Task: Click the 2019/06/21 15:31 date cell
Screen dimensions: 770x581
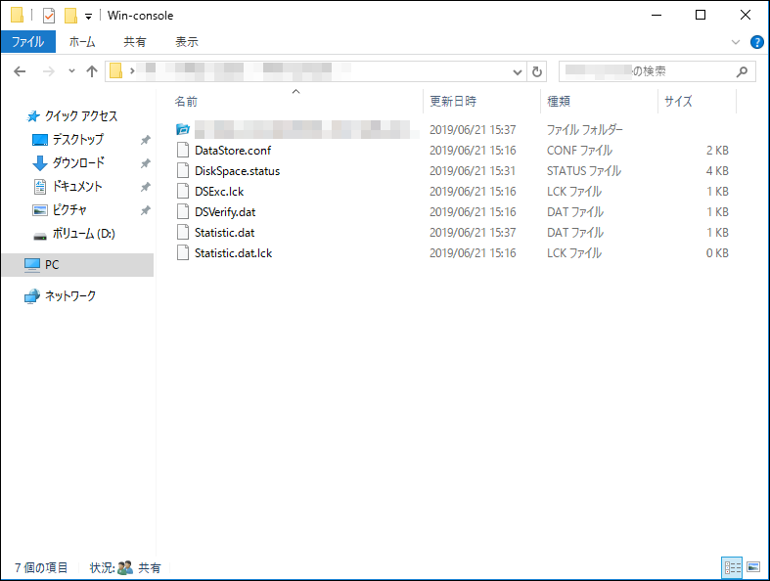Action: point(473,171)
